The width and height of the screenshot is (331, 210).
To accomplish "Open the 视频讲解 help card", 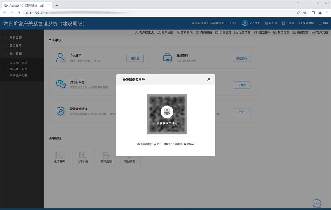I will (x=59, y=157).
